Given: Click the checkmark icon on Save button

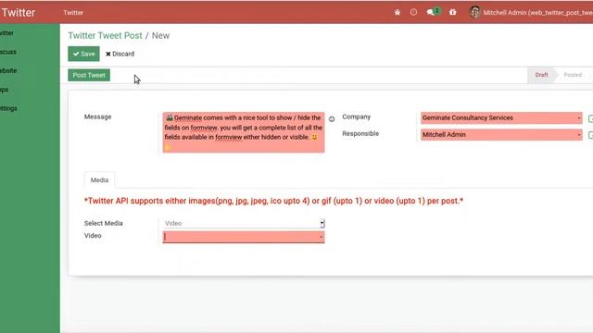Looking at the screenshot, I should pyautogui.click(x=76, y=54).
